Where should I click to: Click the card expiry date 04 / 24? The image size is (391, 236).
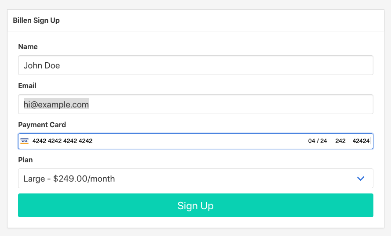[318, 141]
